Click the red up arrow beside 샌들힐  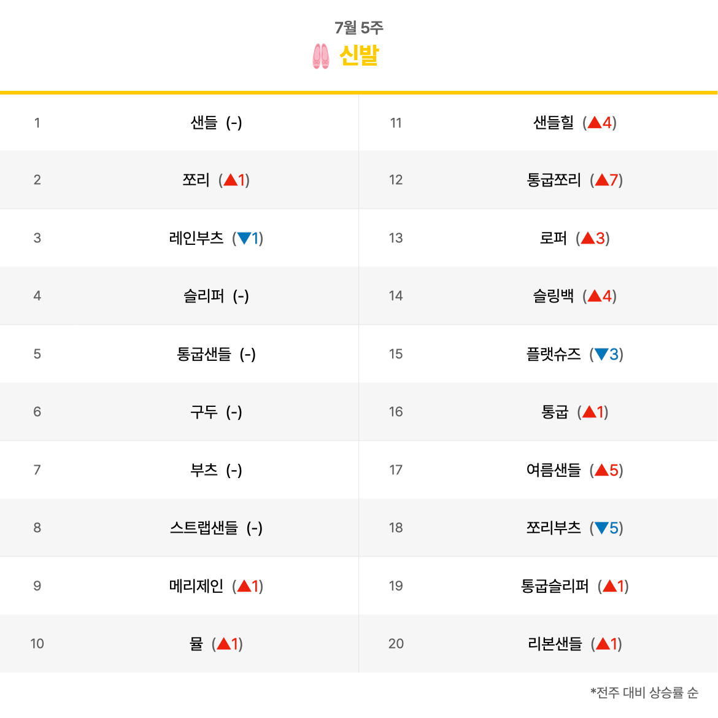coord(595,122)
